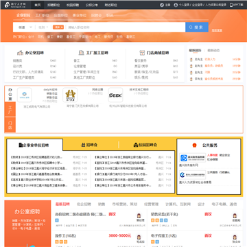Select the 店面职位 search tab
This screenshot has height=247, width=247.
tap(60, 15)
